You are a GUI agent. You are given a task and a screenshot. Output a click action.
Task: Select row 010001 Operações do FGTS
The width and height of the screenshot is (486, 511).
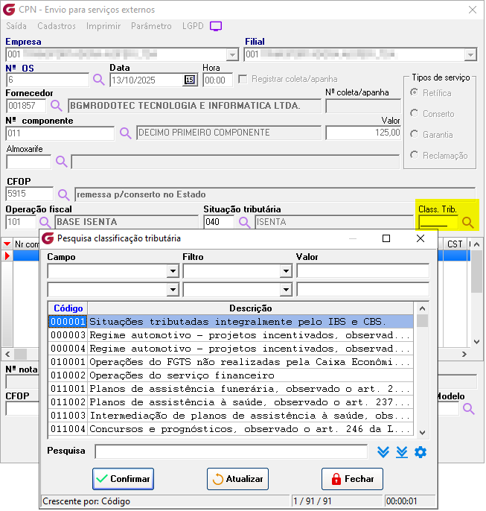(231, 362)
